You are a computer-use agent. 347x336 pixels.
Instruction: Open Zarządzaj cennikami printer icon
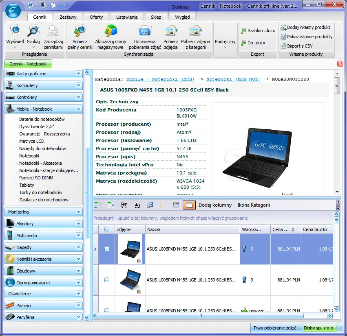53,31
